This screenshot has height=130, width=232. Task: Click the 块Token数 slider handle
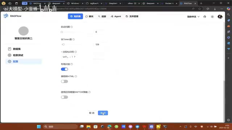(63, 44)
